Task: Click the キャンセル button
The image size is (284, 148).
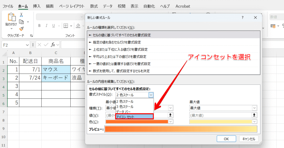Action: [x=249, y=139]
